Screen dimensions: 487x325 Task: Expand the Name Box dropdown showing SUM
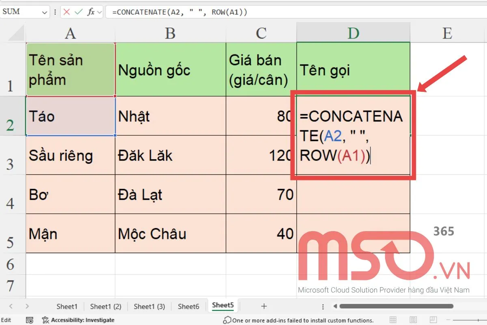coord(44,12)
